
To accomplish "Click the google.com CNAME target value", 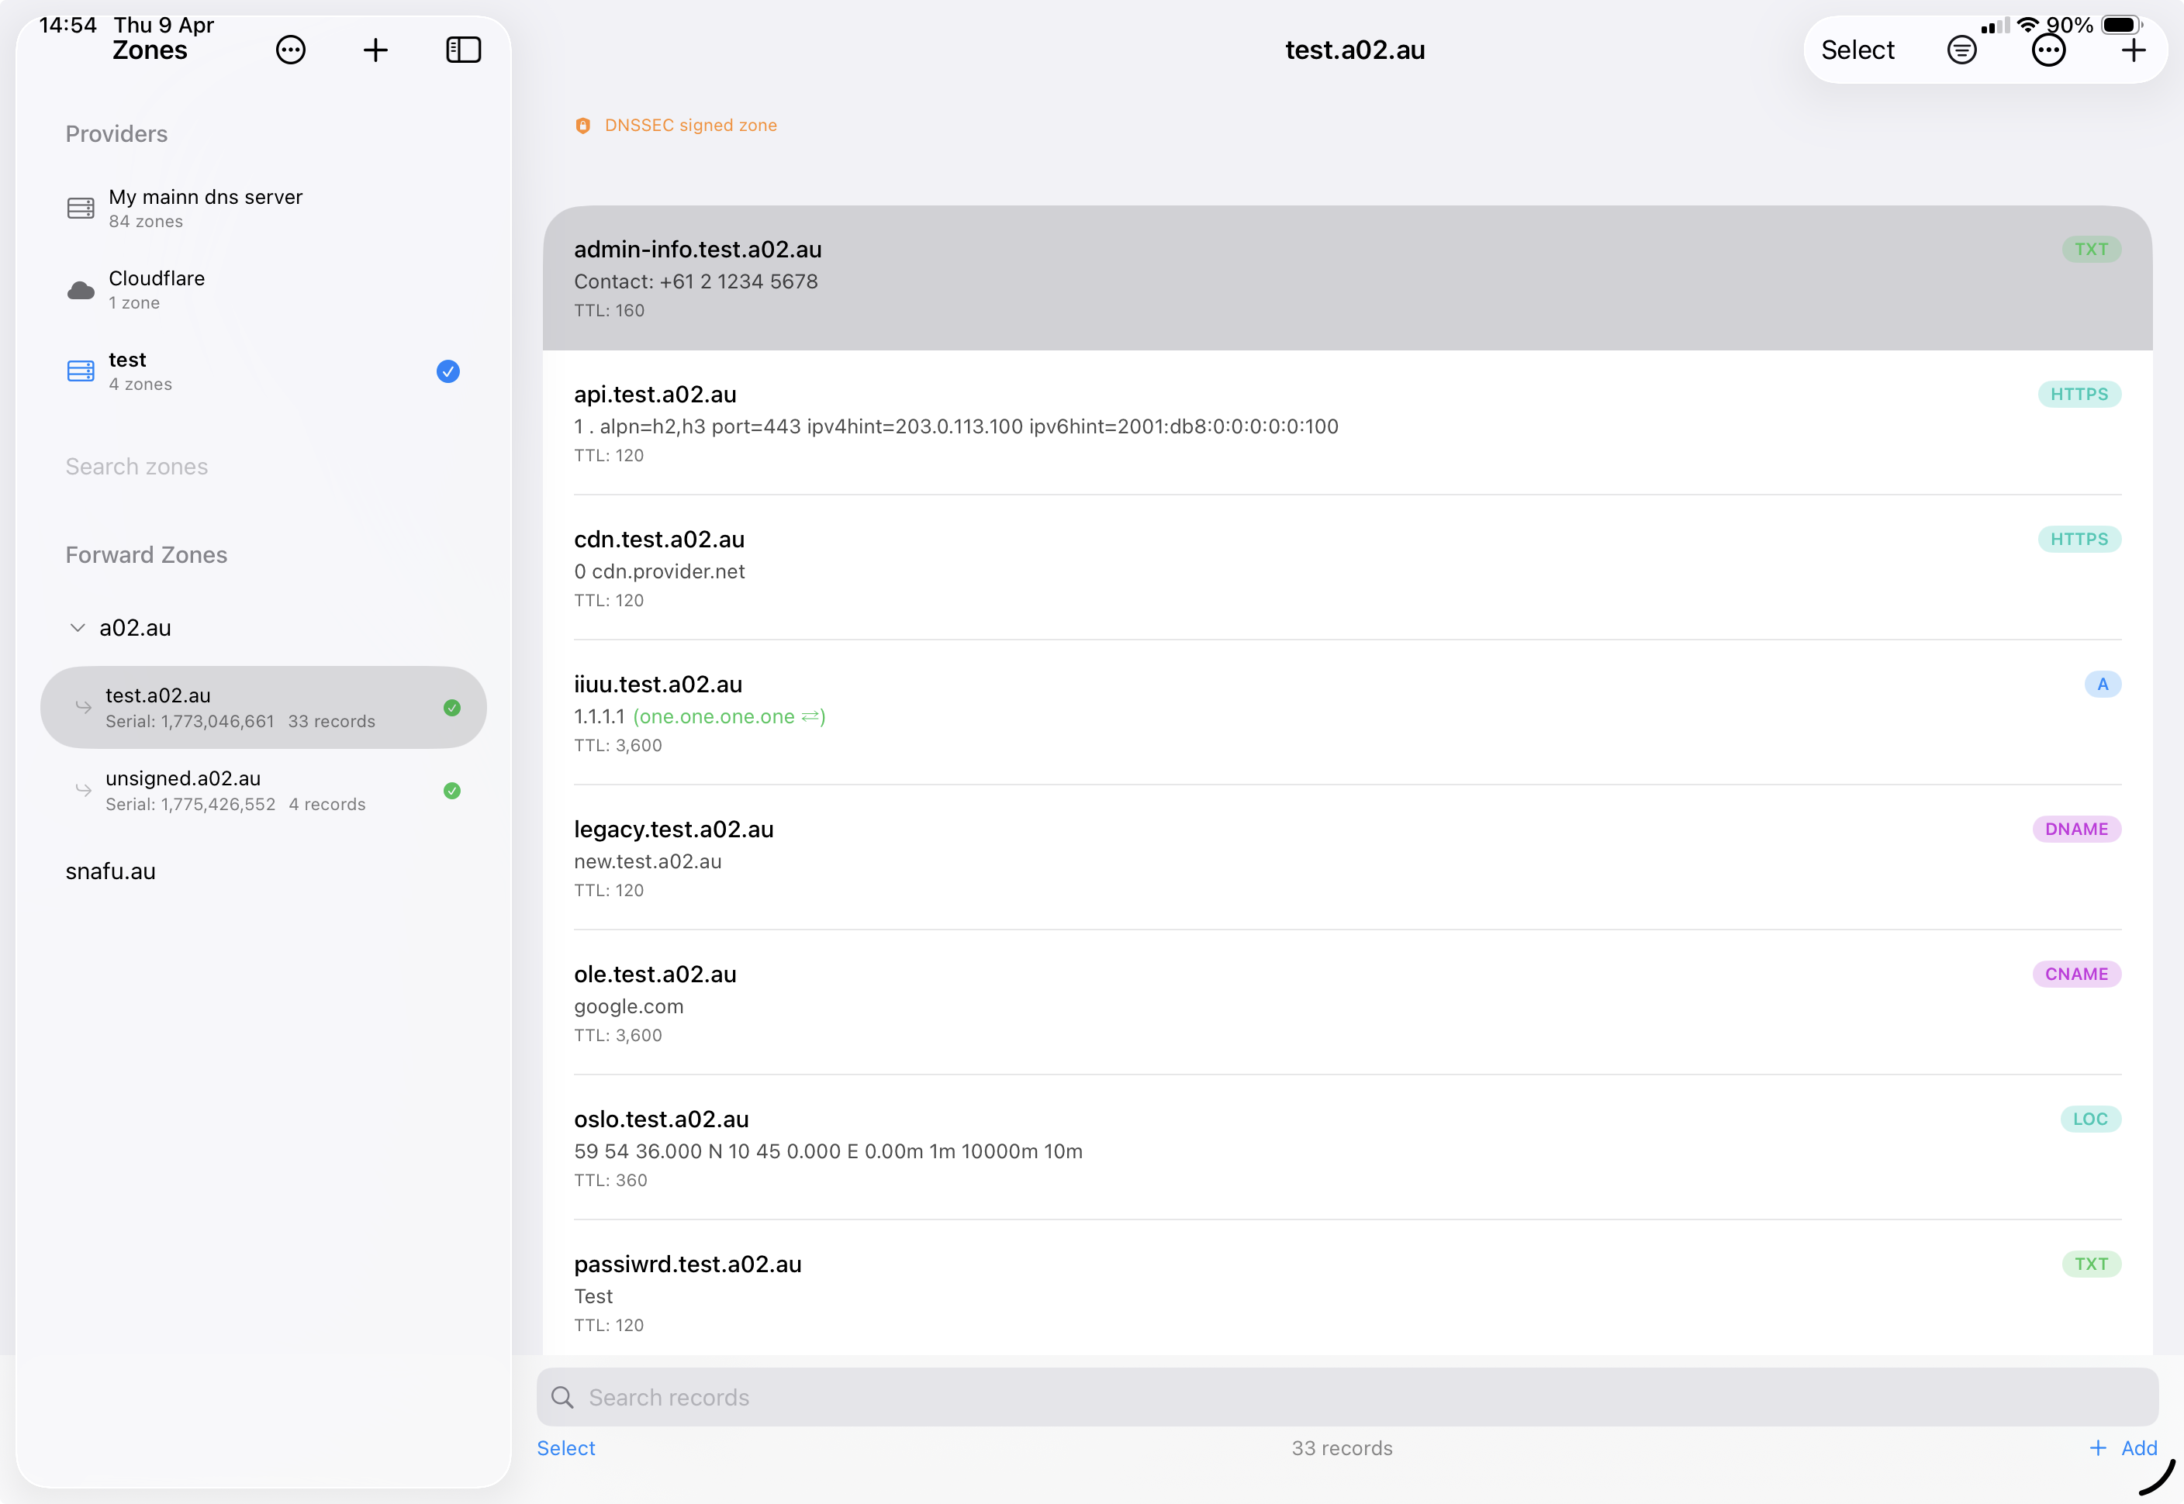I will point(629,1006).
